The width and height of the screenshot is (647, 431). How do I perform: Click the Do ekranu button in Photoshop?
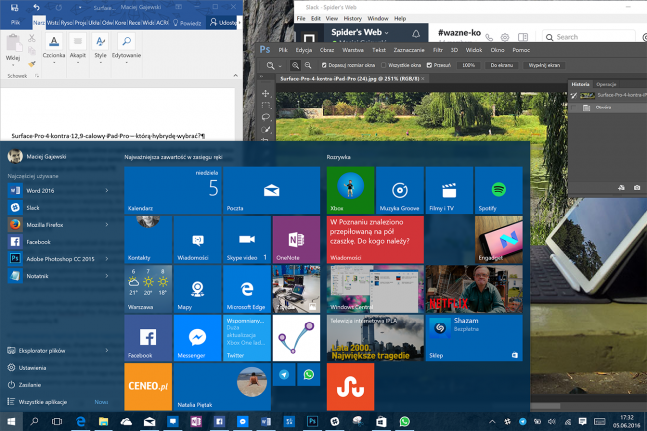[x=502, y=65]
